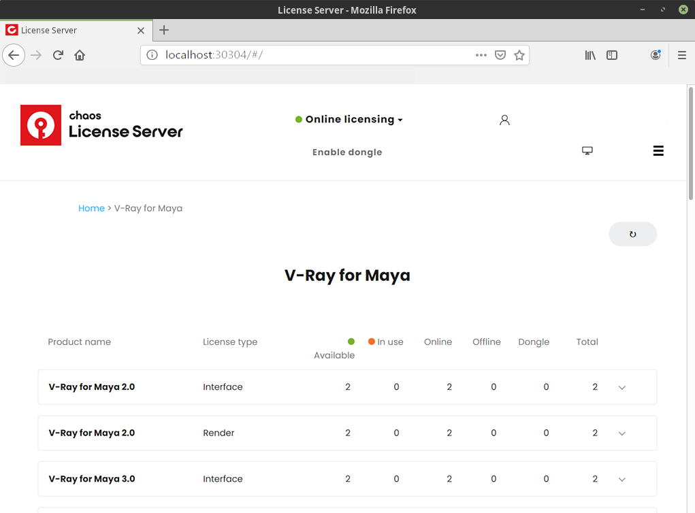Click the Offline column header
This screenshot has height=513, width=695.
tap(487, 342)
